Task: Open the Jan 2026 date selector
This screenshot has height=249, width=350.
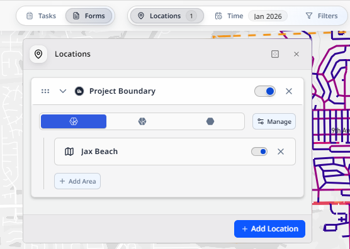Action: point(268,16)
